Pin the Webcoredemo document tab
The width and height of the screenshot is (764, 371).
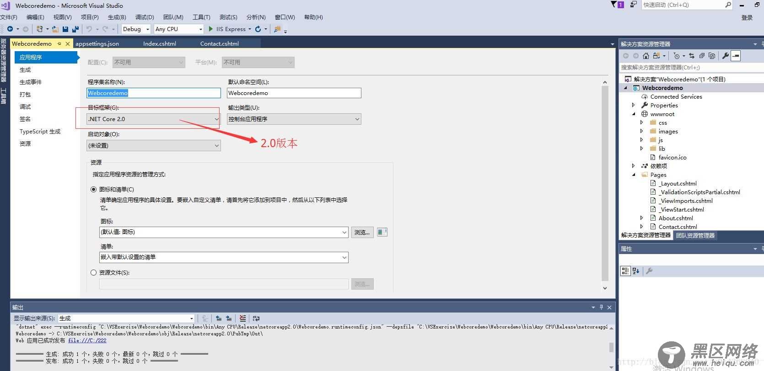point(59,44)
